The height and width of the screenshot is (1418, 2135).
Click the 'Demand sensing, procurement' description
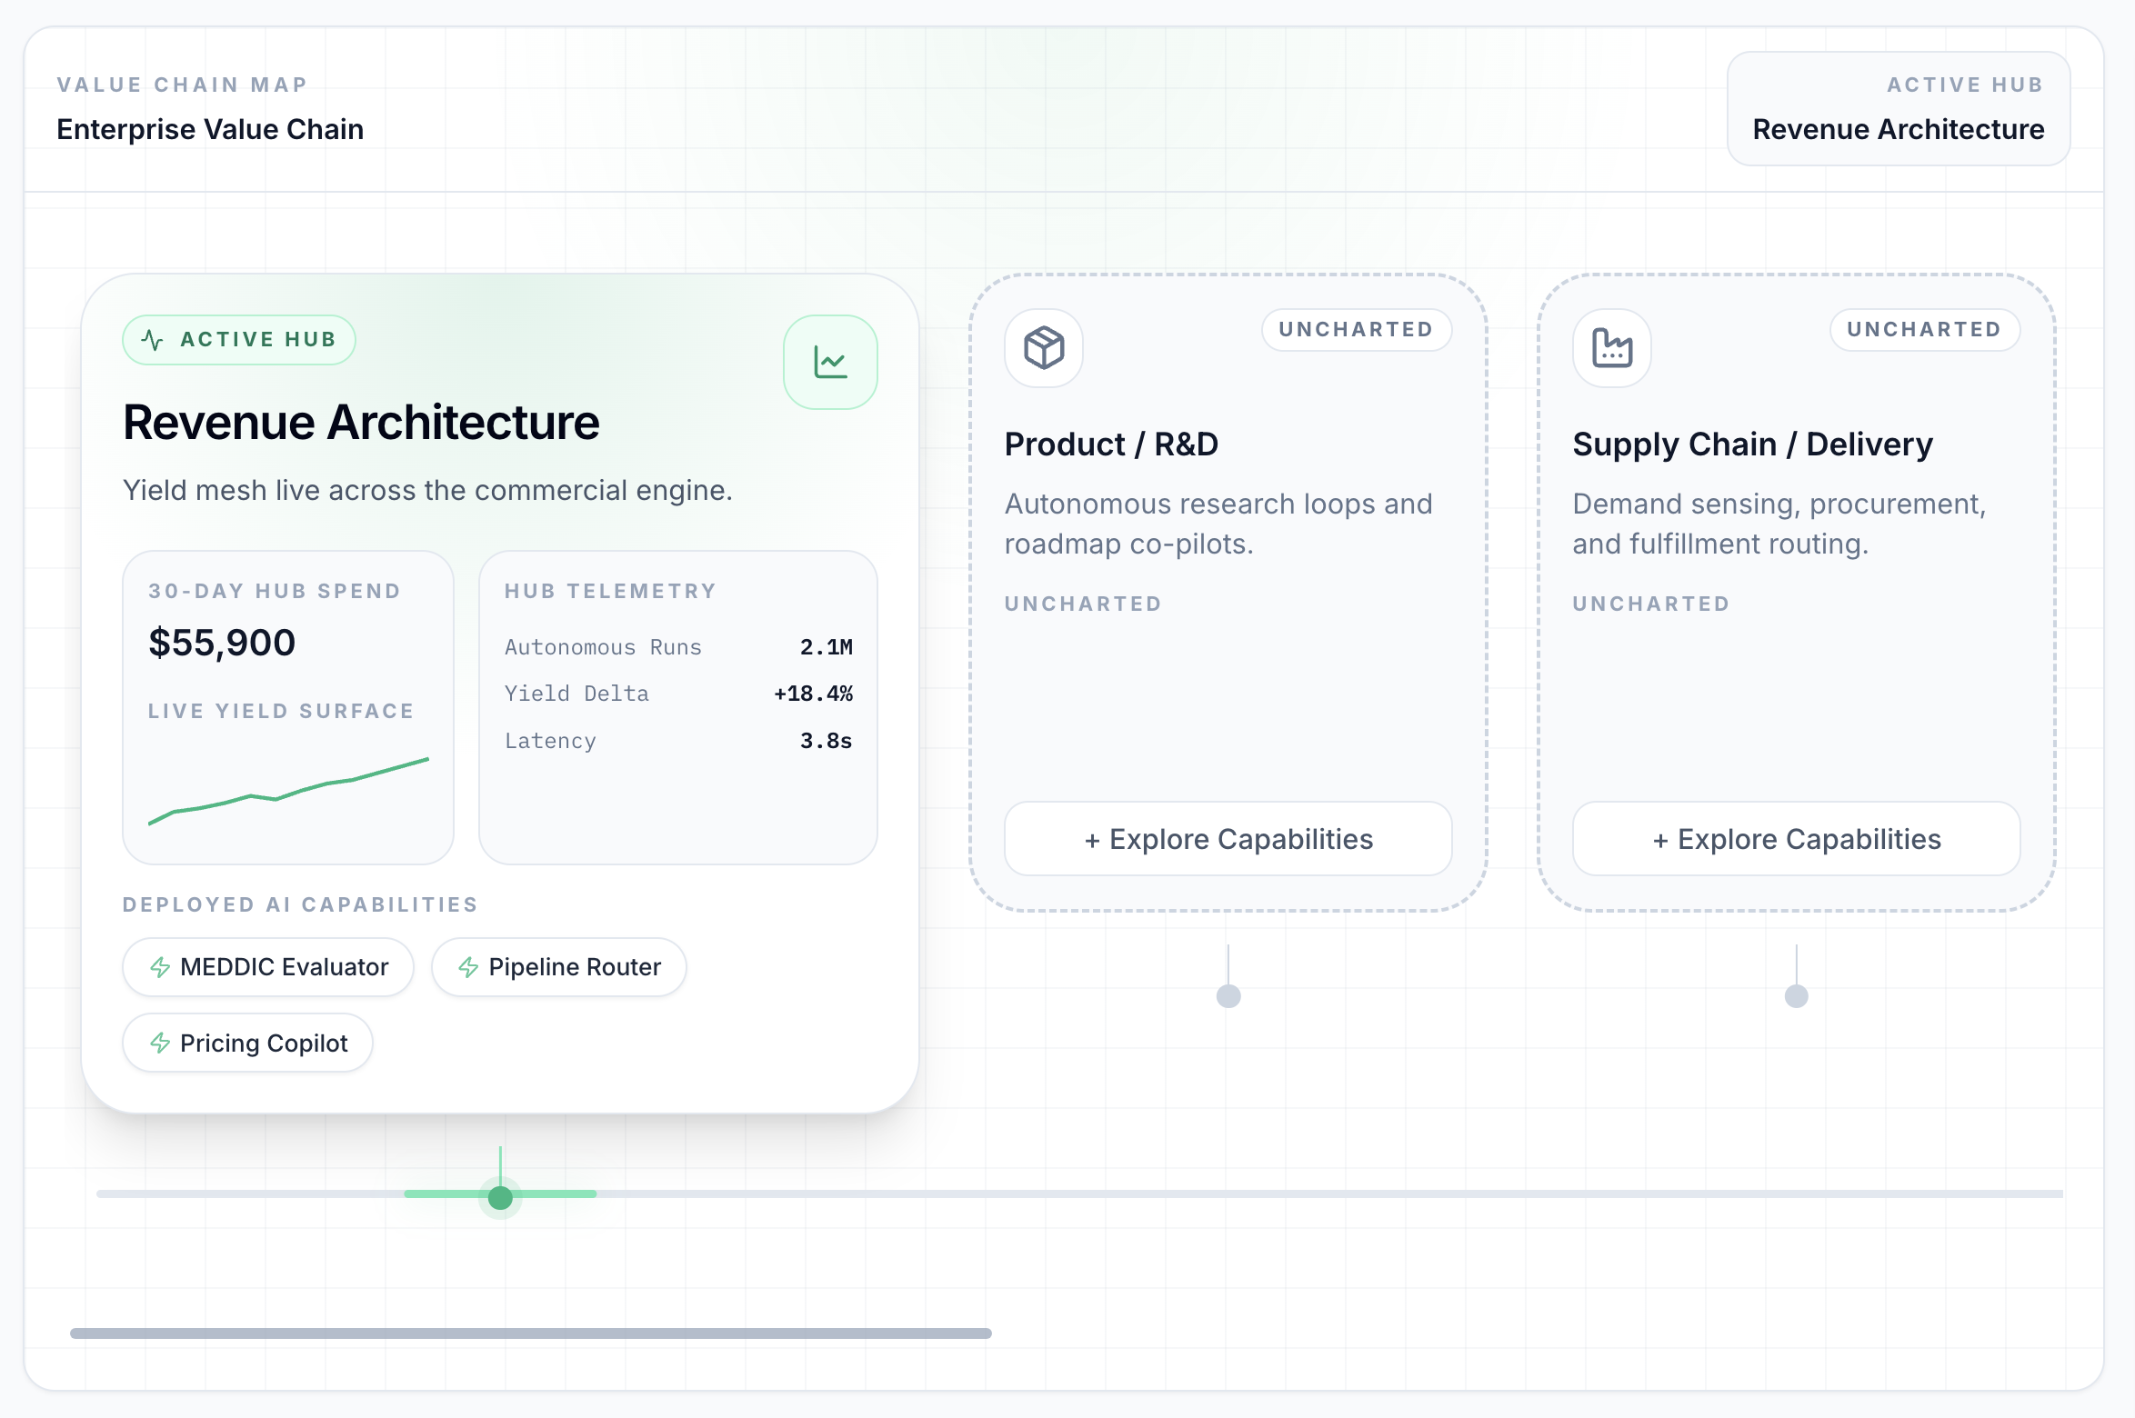click(x=1779, y=524)
